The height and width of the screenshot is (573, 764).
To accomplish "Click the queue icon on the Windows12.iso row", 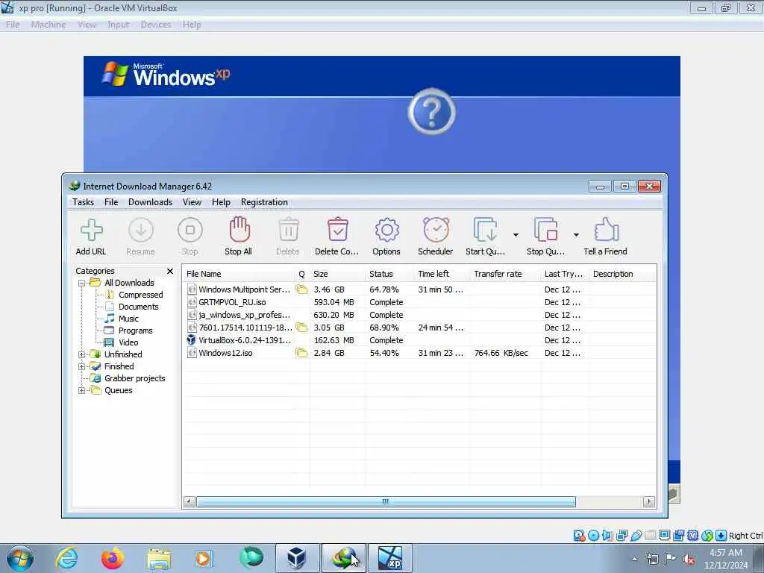I will tap(301, 353).
